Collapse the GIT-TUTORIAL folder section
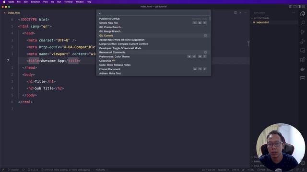 tap(261, 18)
